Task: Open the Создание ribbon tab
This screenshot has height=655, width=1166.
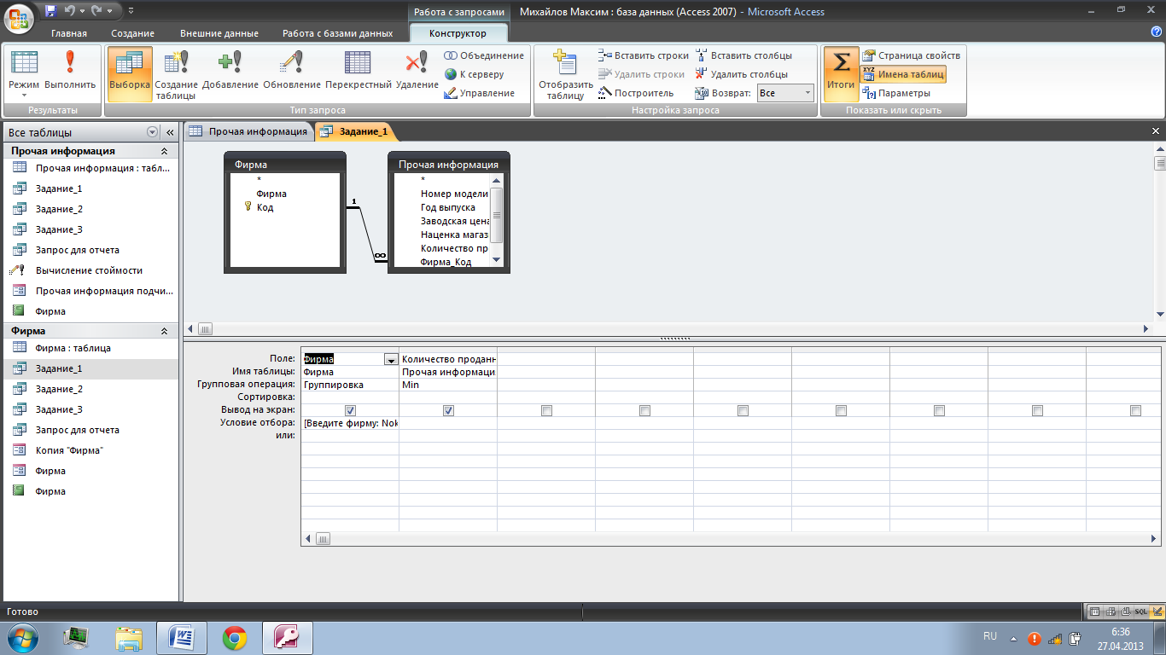Action: pyautogui.click(x=132, y=33)
